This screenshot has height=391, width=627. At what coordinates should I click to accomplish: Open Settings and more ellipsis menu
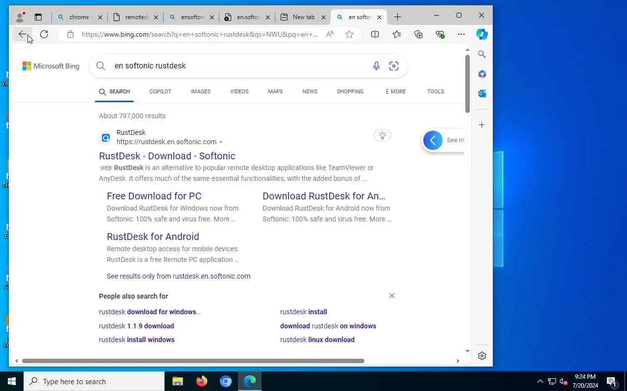(461, 34)
